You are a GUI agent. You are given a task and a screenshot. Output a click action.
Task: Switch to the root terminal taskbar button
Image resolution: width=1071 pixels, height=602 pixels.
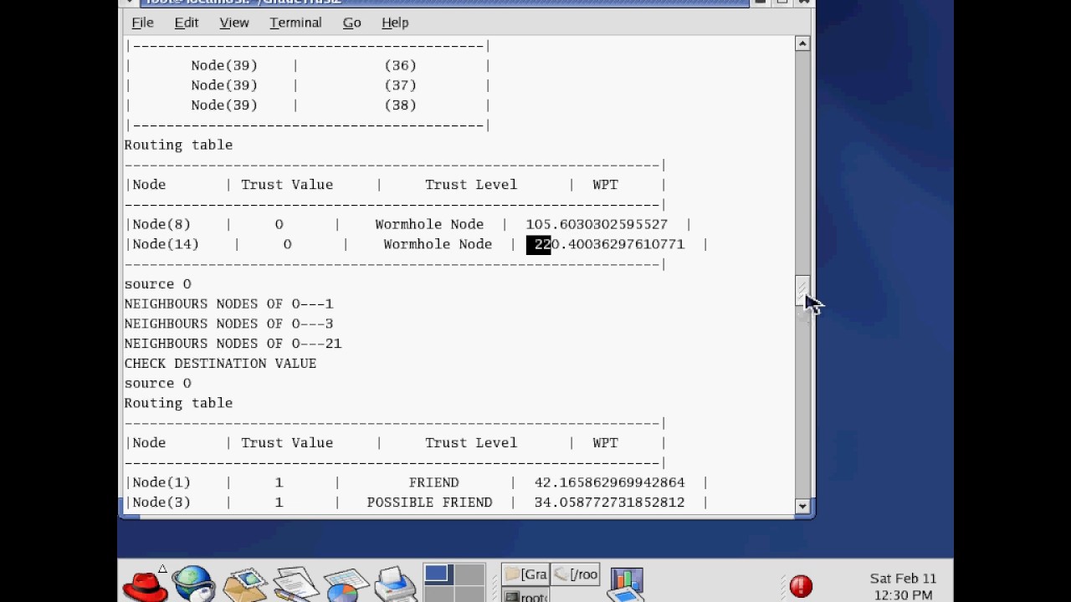[x=525, y=595]
